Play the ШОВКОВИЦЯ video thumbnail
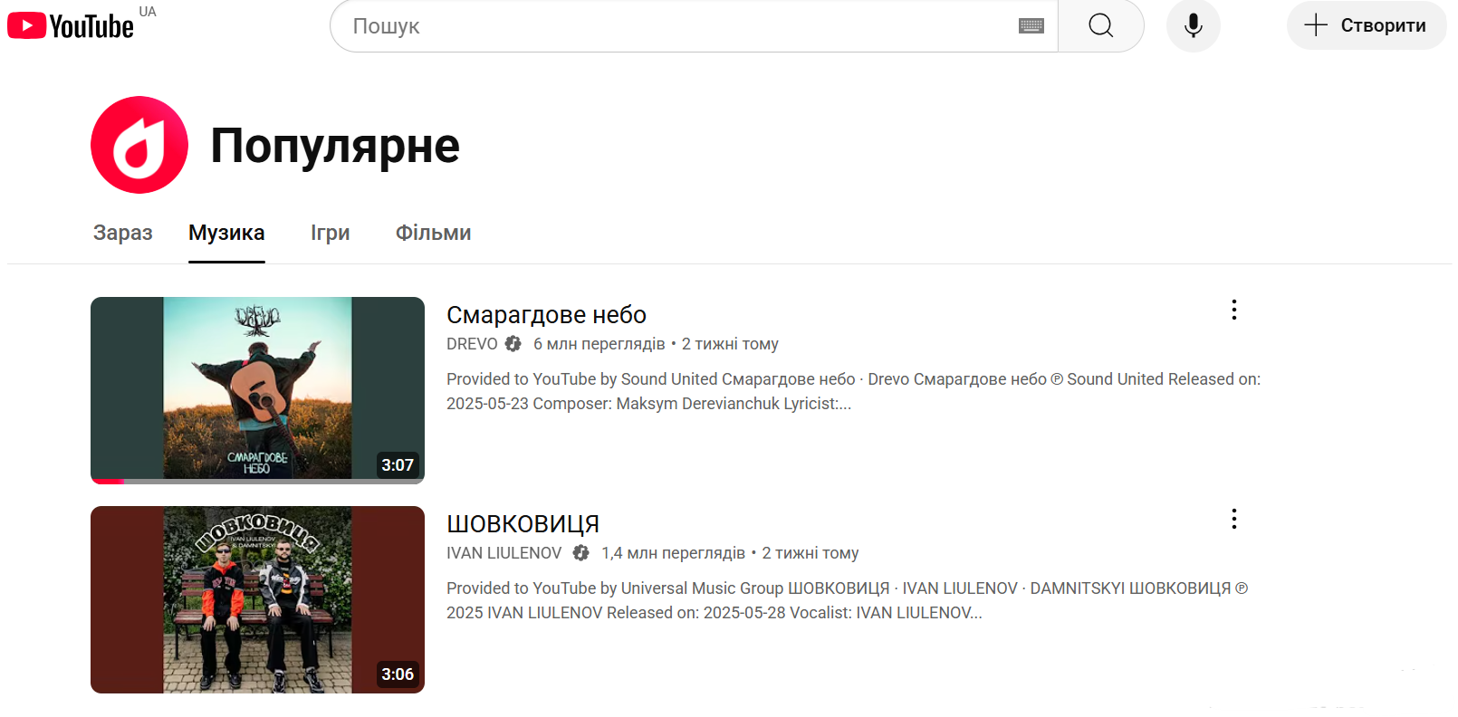 (x=257, y=599)
